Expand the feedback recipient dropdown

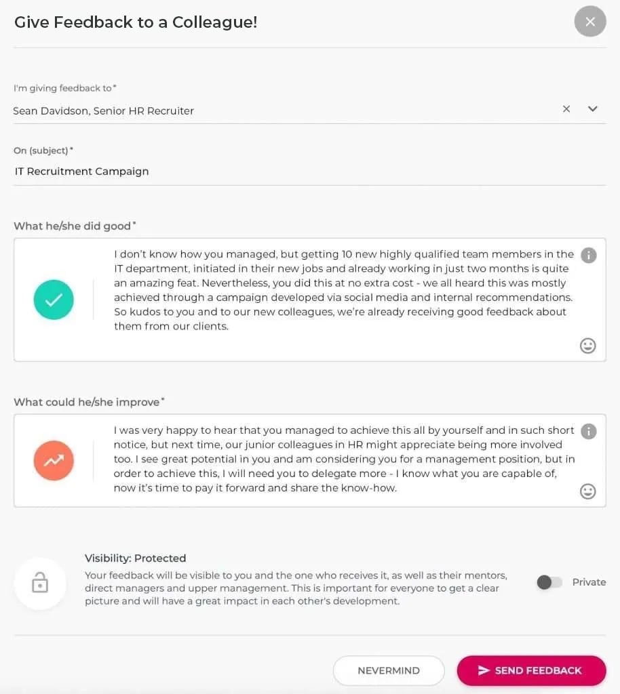[592, 108]
